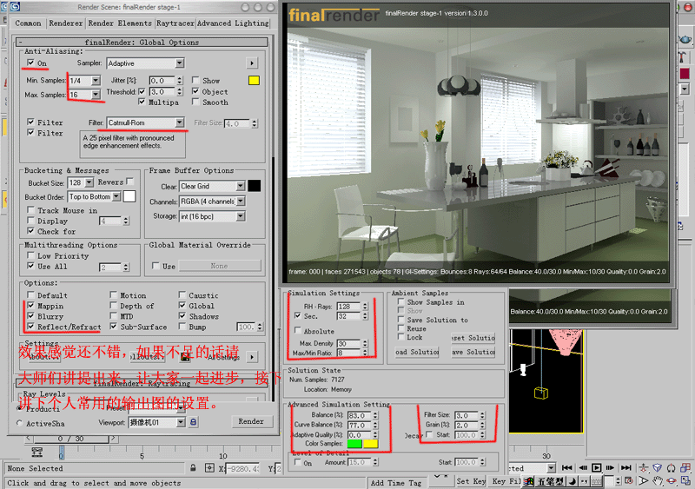Click the Roll Camera icon
Screen dimensions: 695x489
(x=672, y=467)
